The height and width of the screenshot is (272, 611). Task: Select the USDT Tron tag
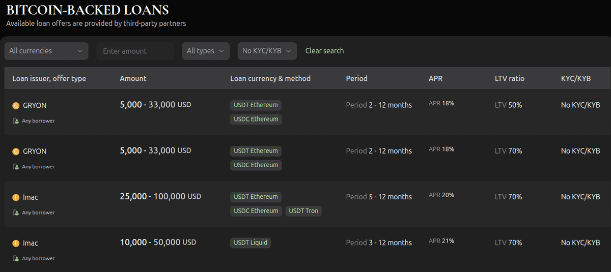tap(303, 211)
